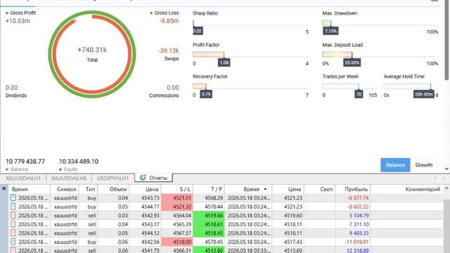Click the +740.31k Total donut center

[92, 54]
